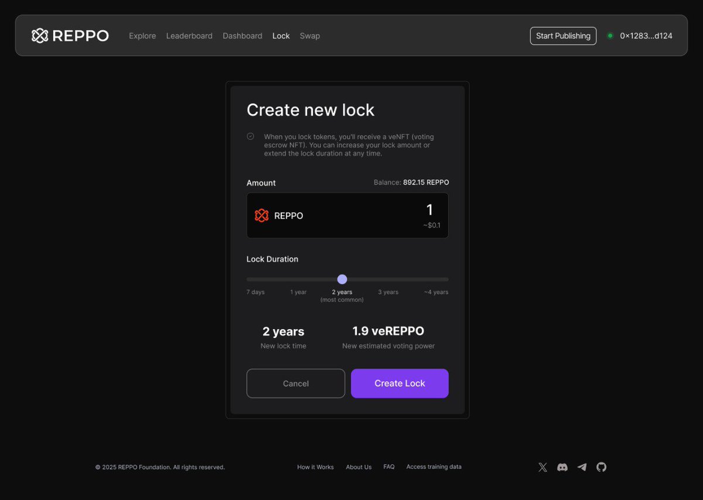The width and height of the screenshot is (703, 500).
Task: Click the green wallet connection status dot
Action: 610,36
